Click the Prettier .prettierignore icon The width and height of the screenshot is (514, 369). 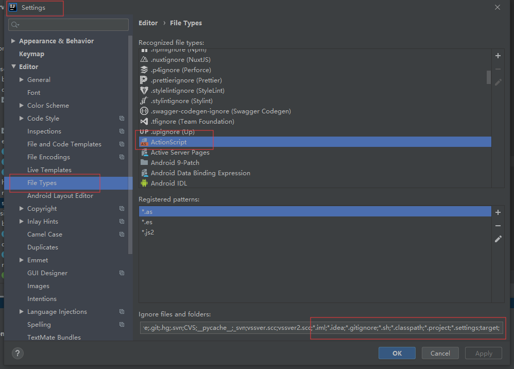(144, 80)
